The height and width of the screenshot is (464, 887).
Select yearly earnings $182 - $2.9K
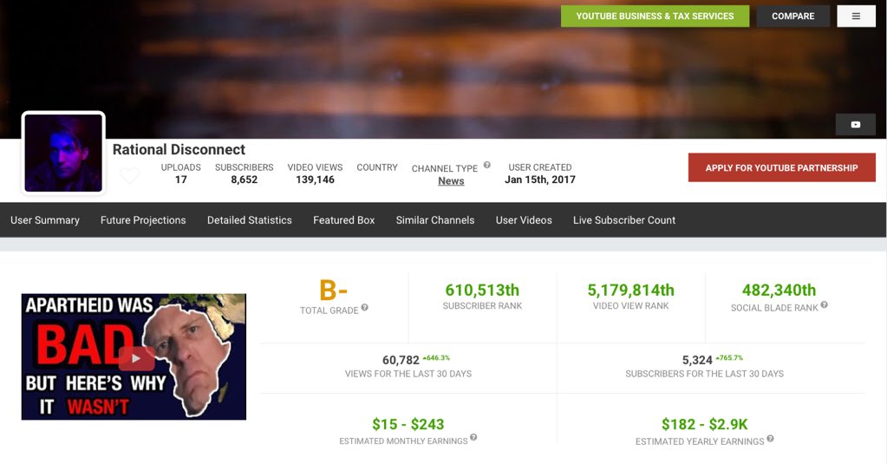(704, 424)
